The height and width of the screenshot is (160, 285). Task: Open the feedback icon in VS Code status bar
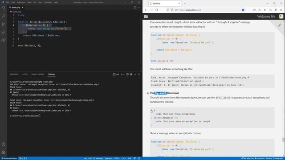135,158
